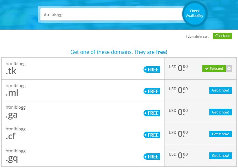Click the FREE badge on the .ml row
The width and height of the screenshot is (238, 168).
pyautogui.click(x=151, y=91)
